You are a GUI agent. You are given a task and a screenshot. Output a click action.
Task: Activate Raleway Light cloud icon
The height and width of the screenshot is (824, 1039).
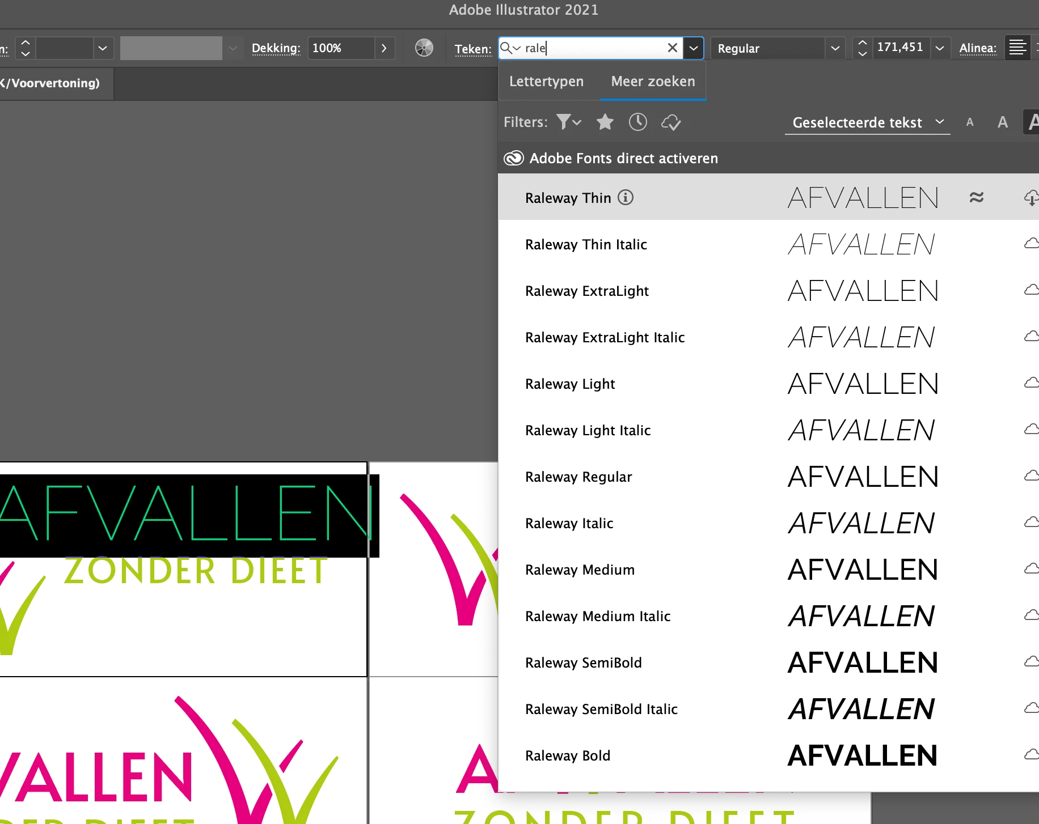coord(1032,383)
